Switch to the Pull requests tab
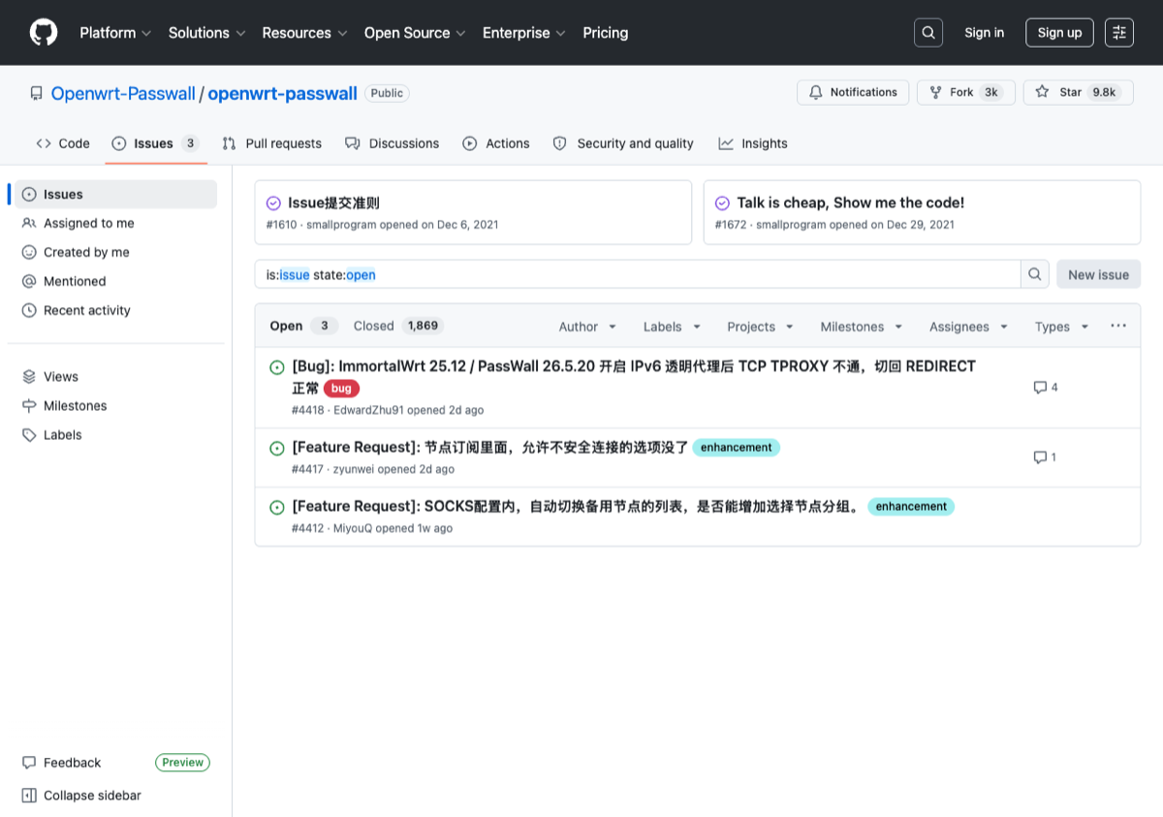The height and width of the screenshot is (817, 1163). [x=271, y=143]
